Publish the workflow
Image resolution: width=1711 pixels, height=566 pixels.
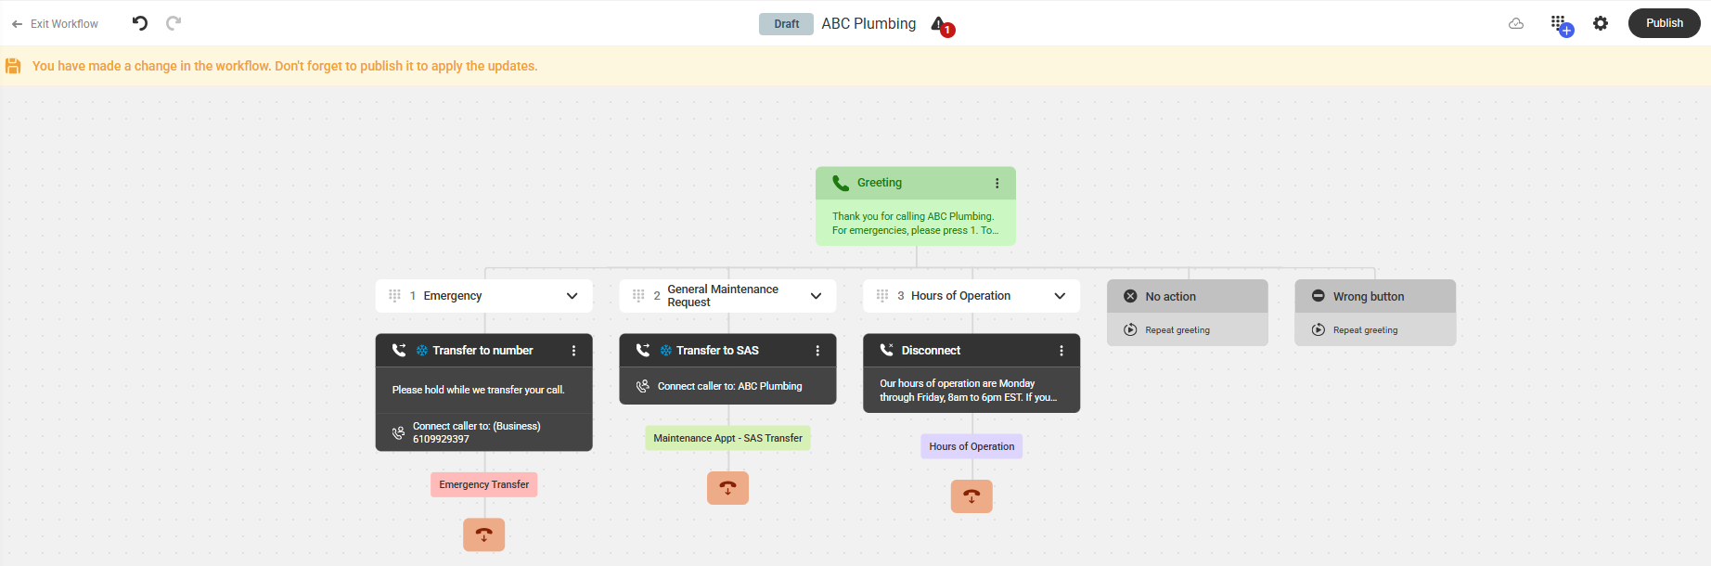click(x=1664, y=23)
